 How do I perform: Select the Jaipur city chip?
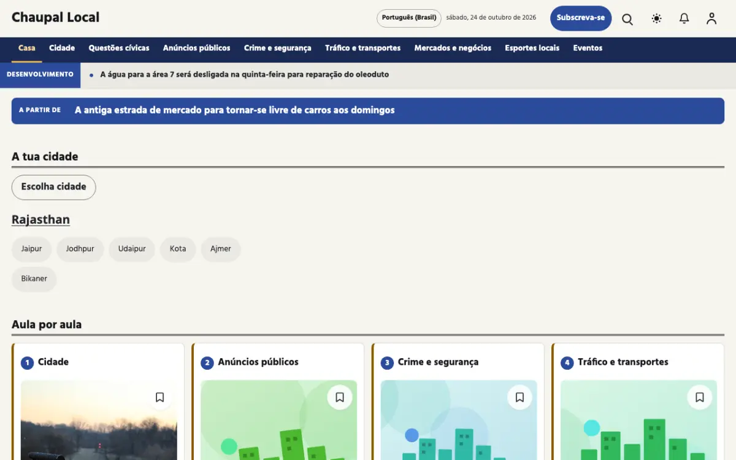[x=32, y=249]
